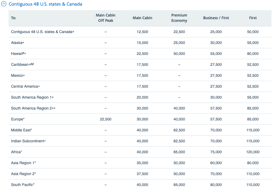This screenshot has height=190, width=272.
Task: Click the 'Main Cabin Off Peak' column header
Action: coord(105,18)
